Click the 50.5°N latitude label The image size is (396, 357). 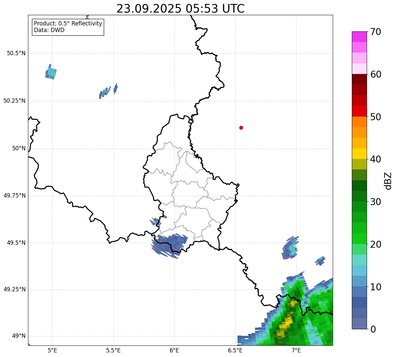pos(16,53)
